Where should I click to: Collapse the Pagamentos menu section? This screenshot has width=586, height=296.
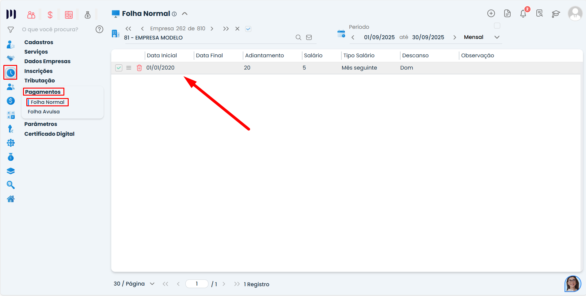point(43,92)
